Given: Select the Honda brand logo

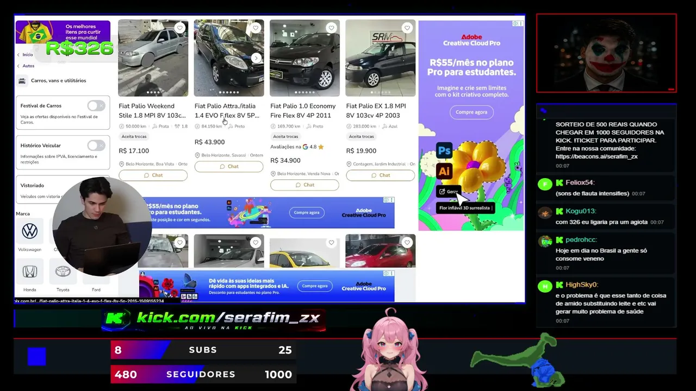Looking at the screenshot, I should tap(29, 272).
